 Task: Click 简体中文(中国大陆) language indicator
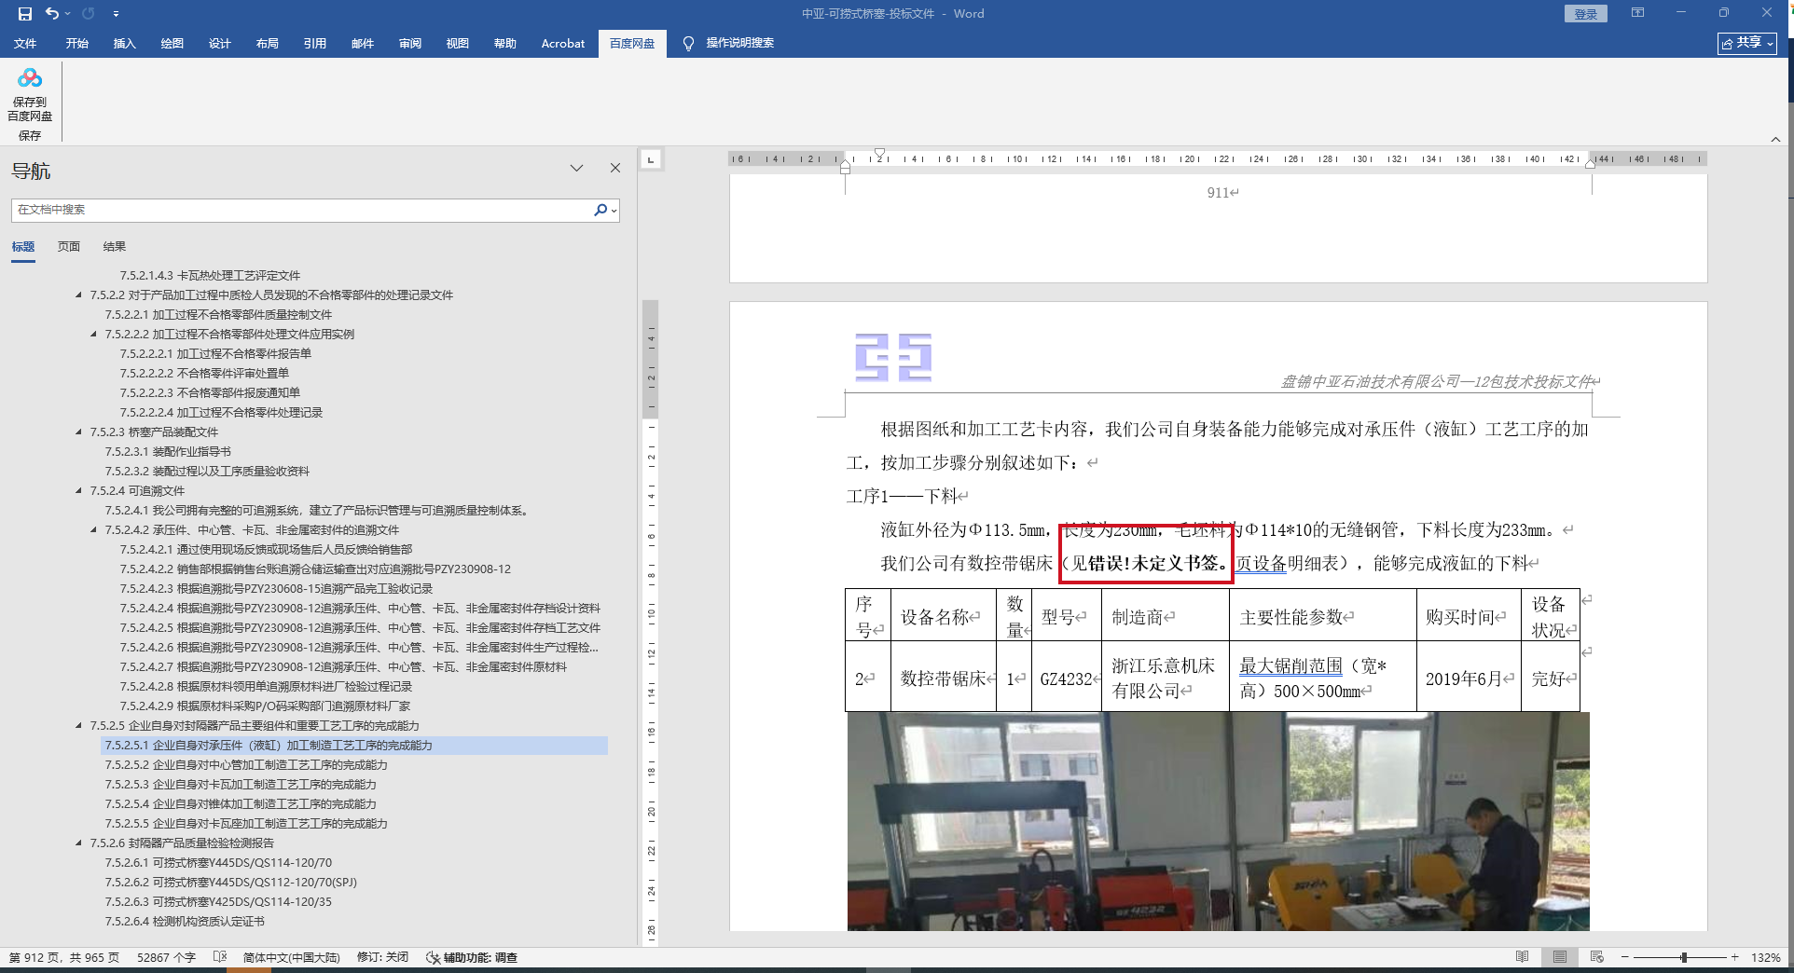click(x=291, y=958)
